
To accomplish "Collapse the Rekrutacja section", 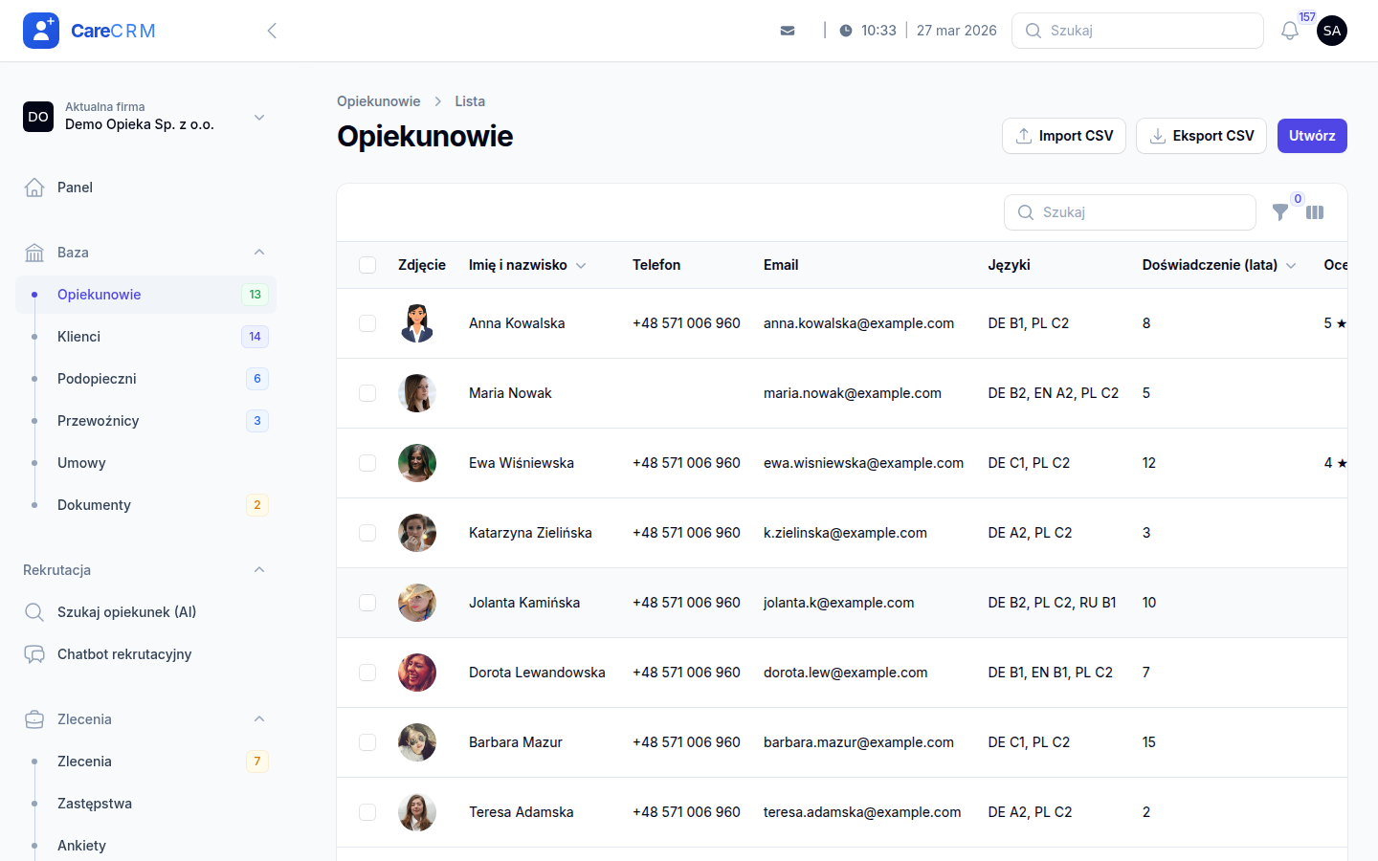I will [258, 569].
